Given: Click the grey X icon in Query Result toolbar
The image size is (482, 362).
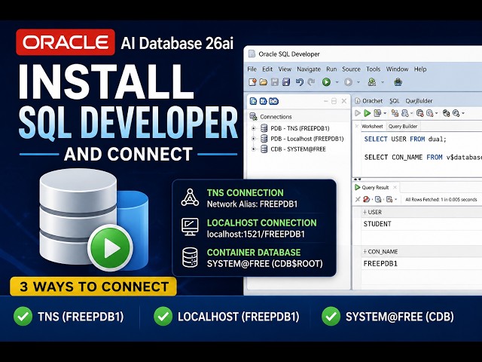Looking at the screenshot, I should click(x=358, y=199).
